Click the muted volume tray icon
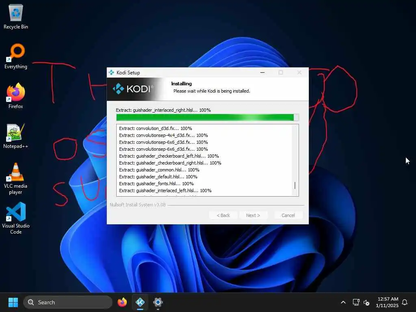Viewport: 416px width, 312px height. tap(366, 302)
